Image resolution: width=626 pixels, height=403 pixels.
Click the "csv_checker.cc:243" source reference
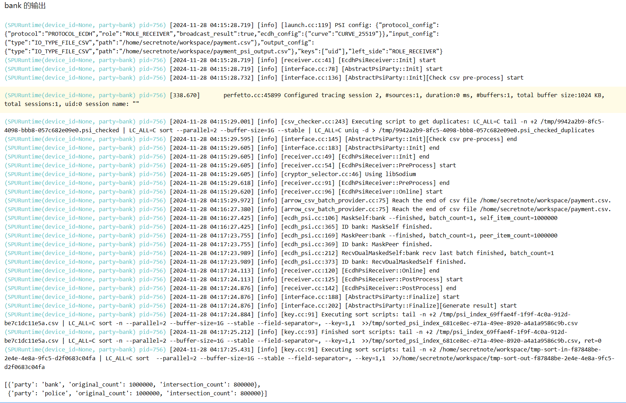314,122
